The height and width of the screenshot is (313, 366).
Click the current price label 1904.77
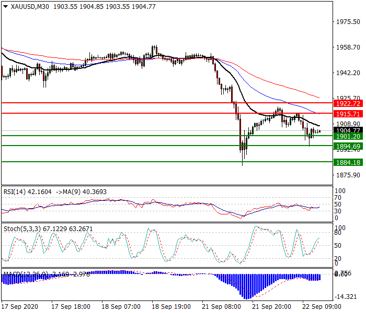348,130
